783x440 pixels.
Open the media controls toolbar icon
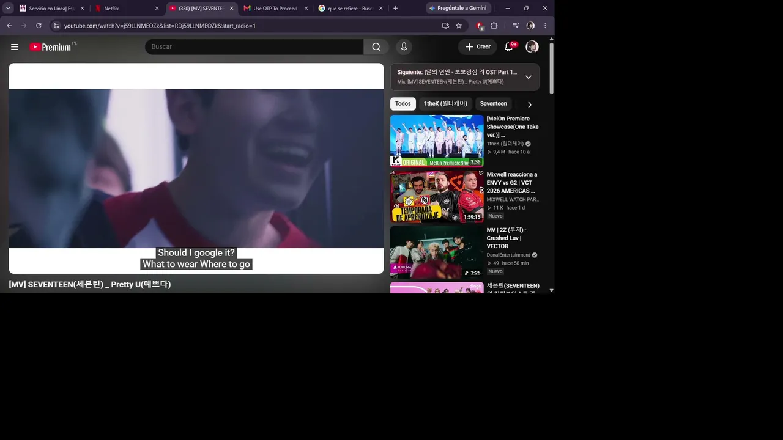pos(516,26)
